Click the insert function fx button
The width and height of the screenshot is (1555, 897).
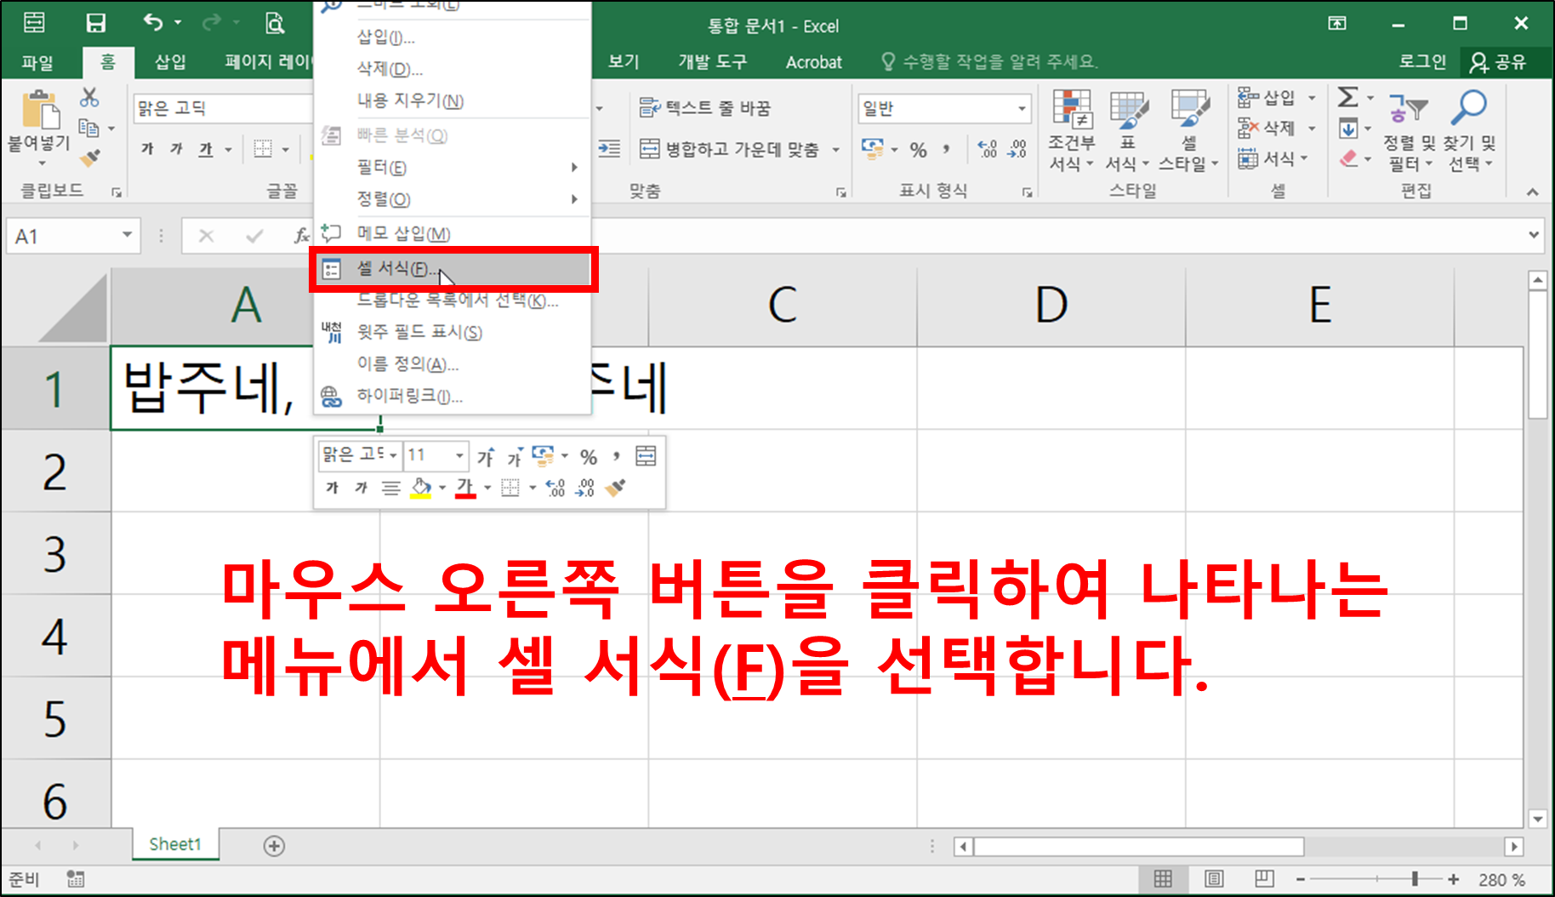pyautogui.click(x=301, y=236)
